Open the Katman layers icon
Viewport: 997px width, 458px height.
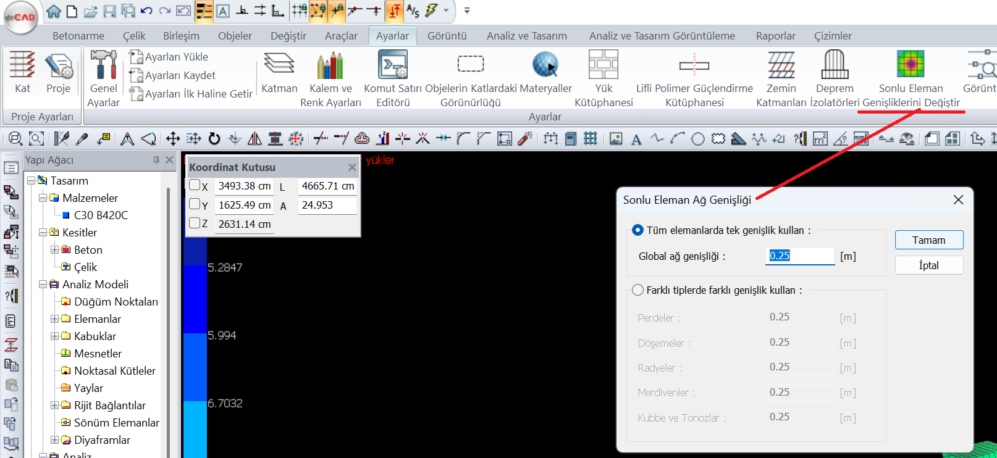coord(279,65)
